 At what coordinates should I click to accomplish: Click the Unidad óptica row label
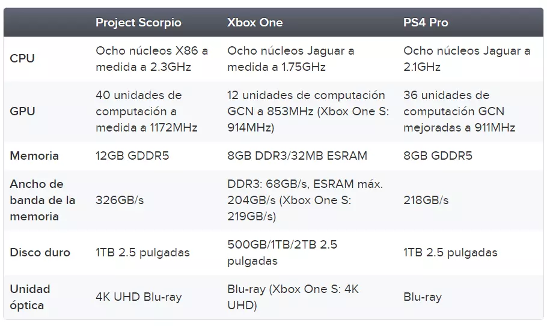click(30, 297)
